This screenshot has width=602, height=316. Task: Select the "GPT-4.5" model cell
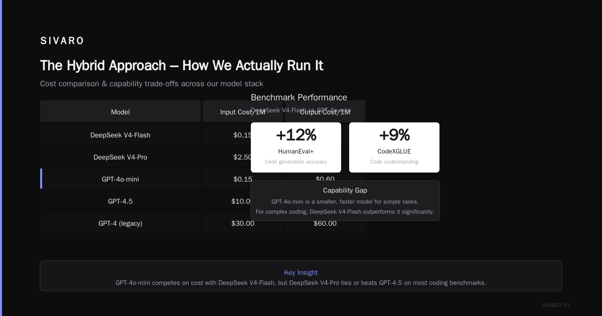(120, 201)
